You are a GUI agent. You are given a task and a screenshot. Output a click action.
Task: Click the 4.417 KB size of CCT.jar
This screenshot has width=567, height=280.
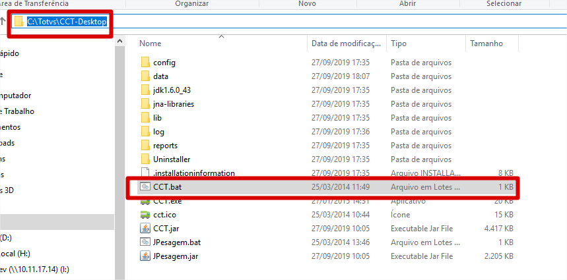499,229
